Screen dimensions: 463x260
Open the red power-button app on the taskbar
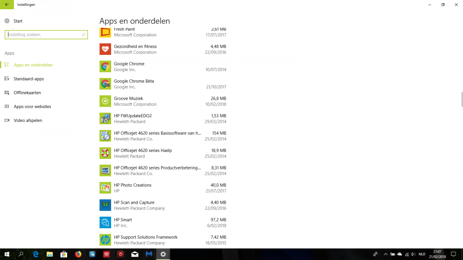(120, 254)
